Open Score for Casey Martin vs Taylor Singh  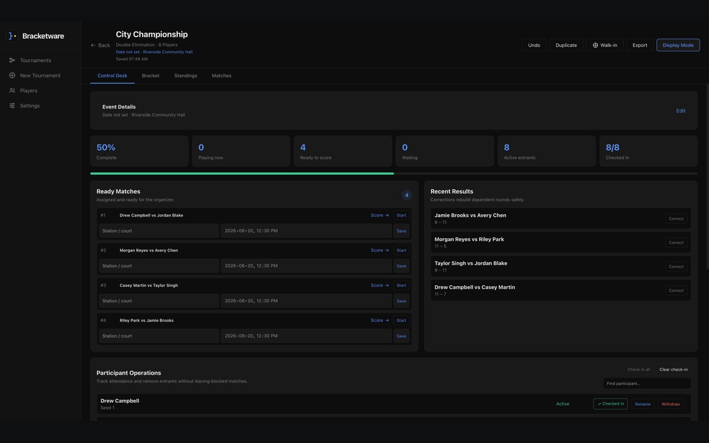point(380,285)
